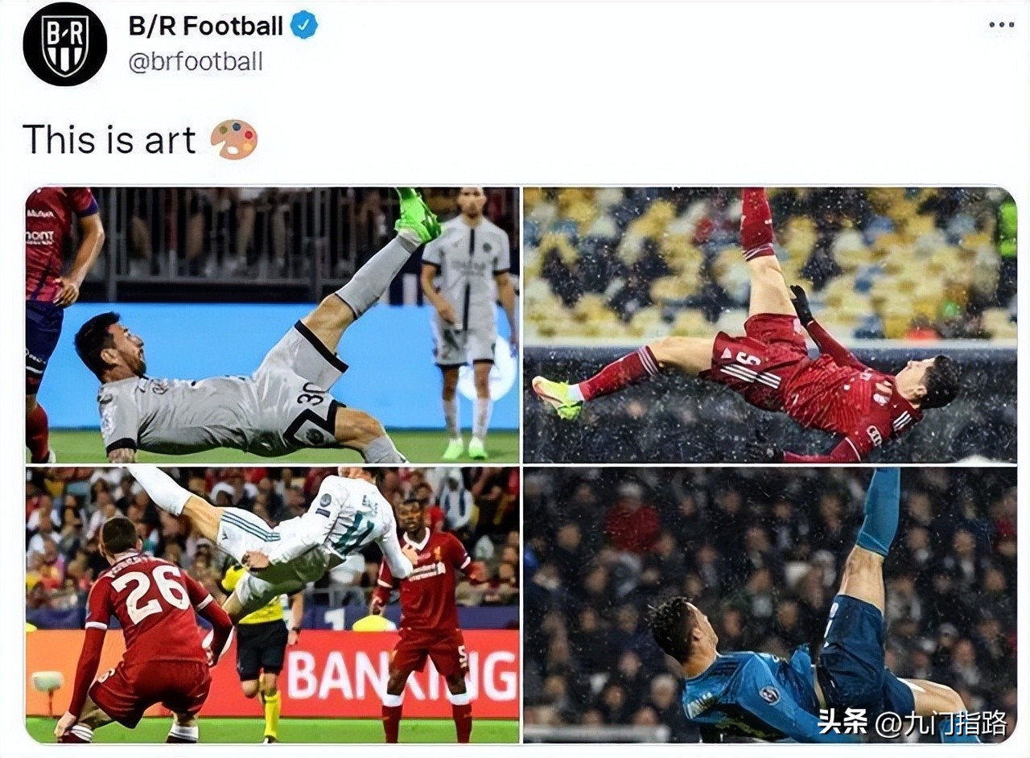Click the raised green boot in first photo
This screenshot has width=1030, height=758.
tap(418, 215)
